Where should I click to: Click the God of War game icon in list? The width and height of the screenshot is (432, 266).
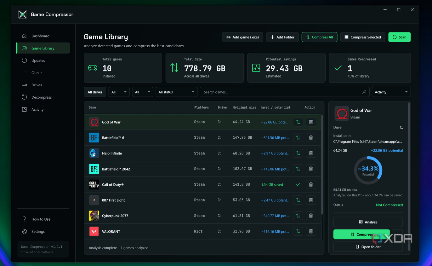coord(94,122)
